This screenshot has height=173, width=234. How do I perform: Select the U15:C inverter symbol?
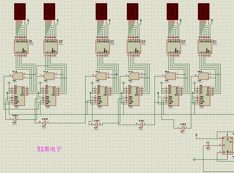click(141, 125)
